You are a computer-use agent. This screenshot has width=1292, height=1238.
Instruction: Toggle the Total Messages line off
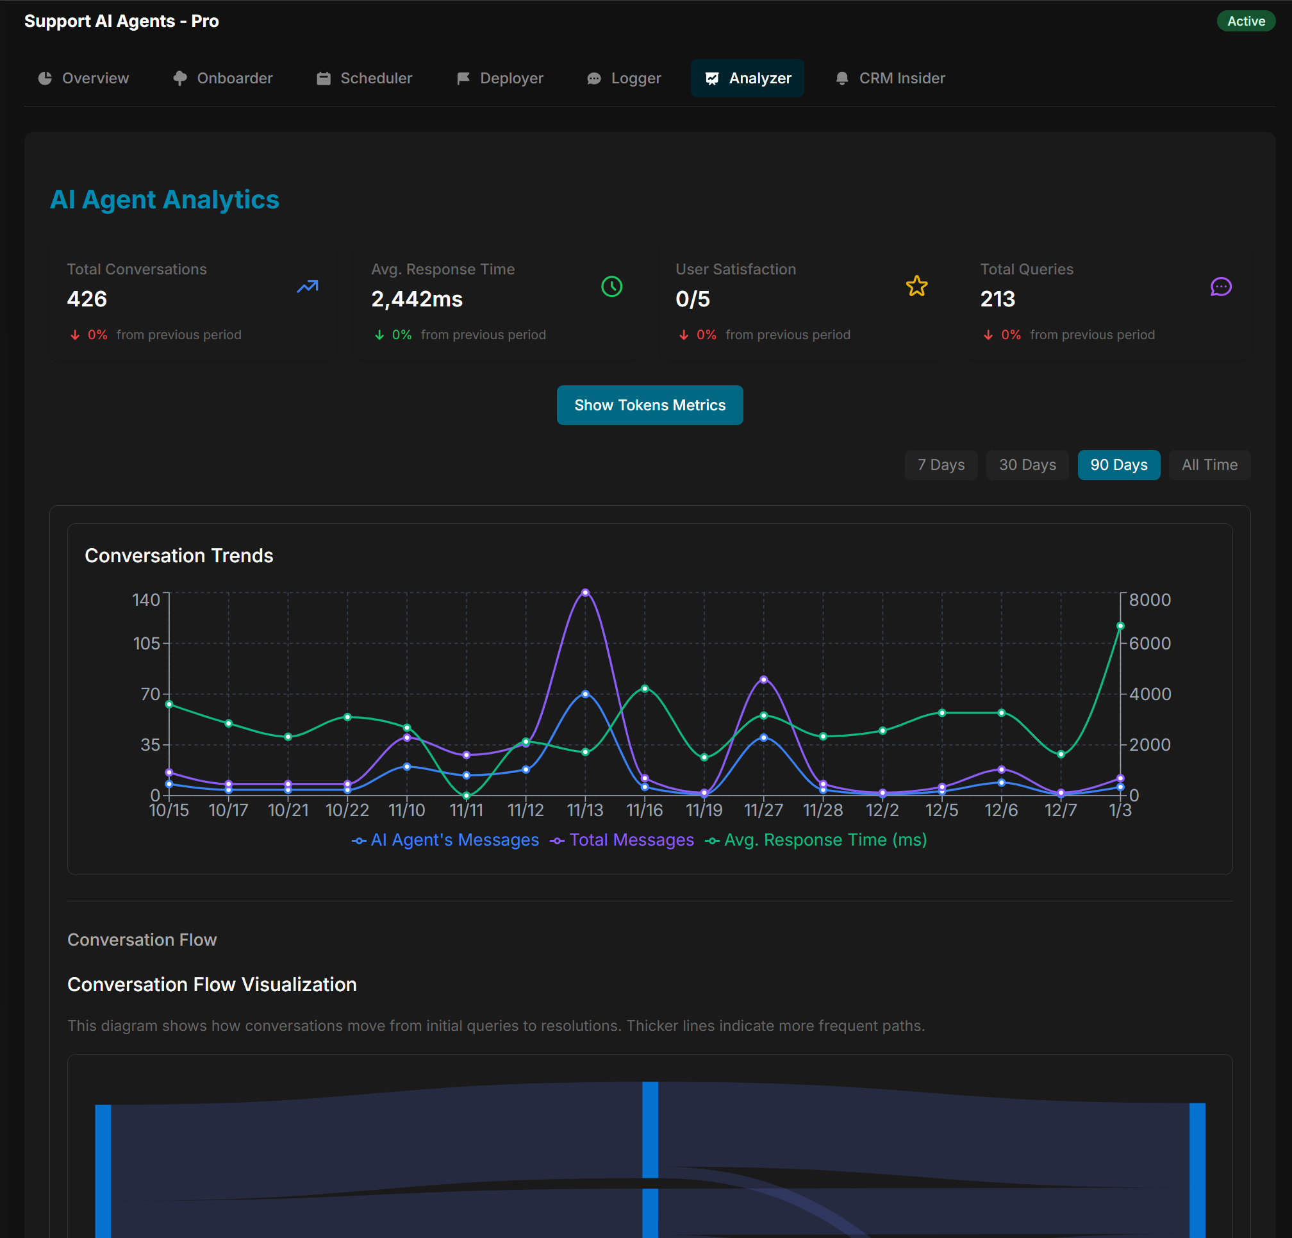622,840
